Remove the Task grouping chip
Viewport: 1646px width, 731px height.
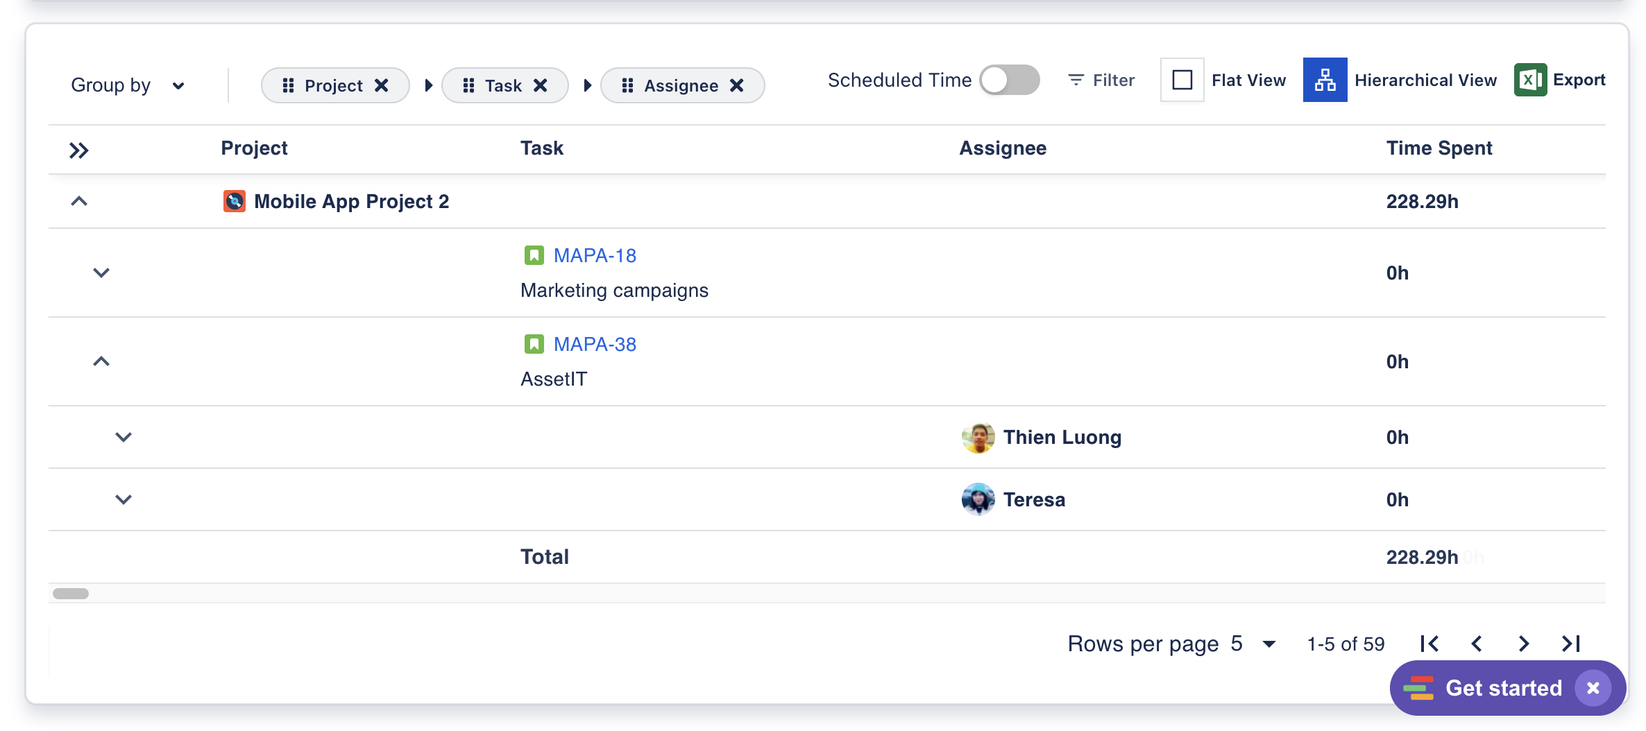541,85
